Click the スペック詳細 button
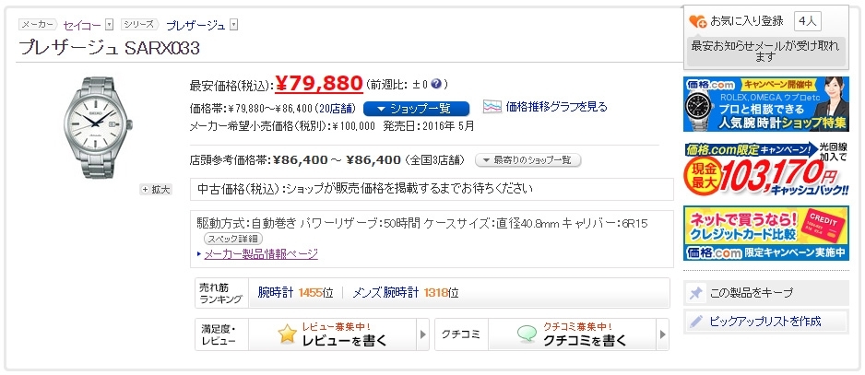 pos(233,240)
